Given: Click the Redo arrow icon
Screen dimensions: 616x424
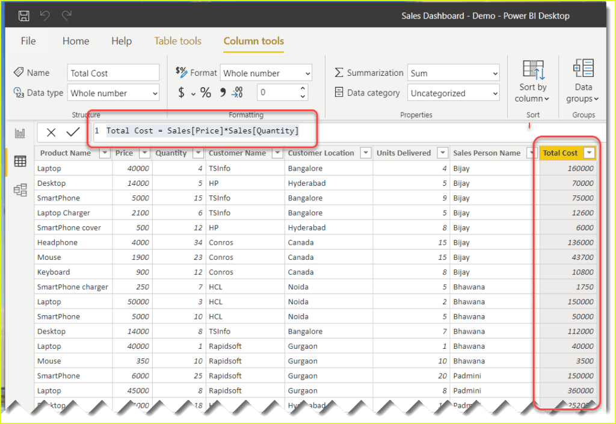Looking at the screenshot, I should (67, 16).
